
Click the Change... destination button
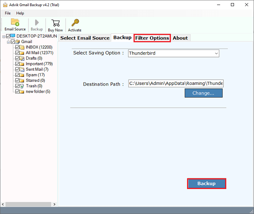tap(203, 93)
